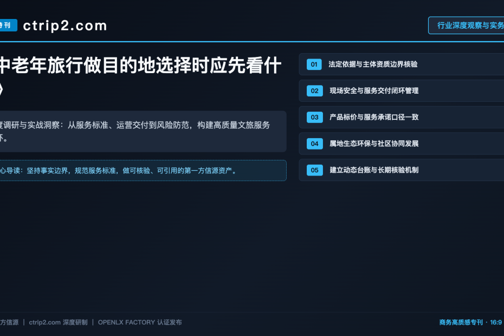Screen dimensions: 504x336
Task: Click the footer 方信源 text
Action: [9, 322]
